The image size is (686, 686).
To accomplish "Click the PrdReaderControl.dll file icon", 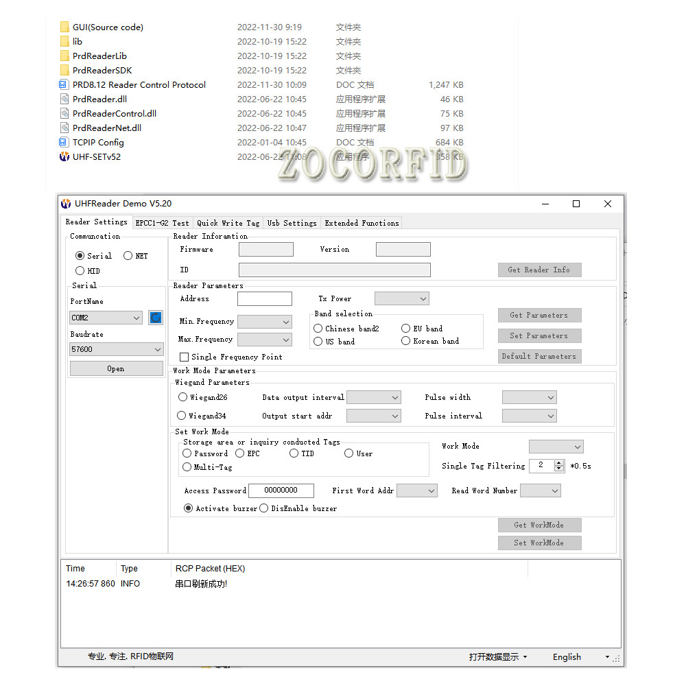I will pyautogui.click(x=64, y=113).
